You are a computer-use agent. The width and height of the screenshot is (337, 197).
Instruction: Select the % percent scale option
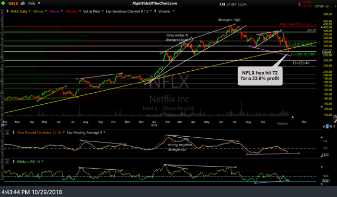[x=331, y=127]
